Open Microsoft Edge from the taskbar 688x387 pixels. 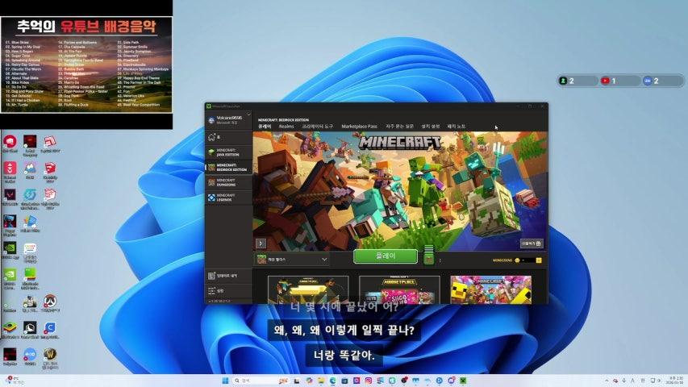(332, 381)
